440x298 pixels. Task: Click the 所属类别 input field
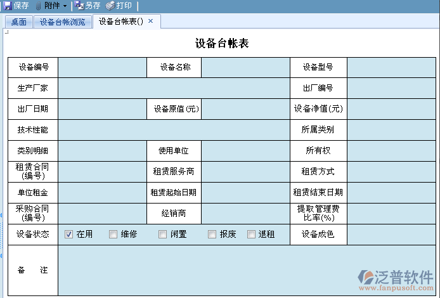click(391, 130)
